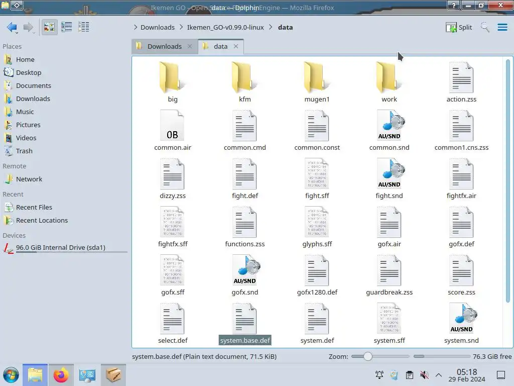Image resolution: width=514 pixels, height=386 pixels.
Task: Click the select.def file name
Action: coord(173,341)
